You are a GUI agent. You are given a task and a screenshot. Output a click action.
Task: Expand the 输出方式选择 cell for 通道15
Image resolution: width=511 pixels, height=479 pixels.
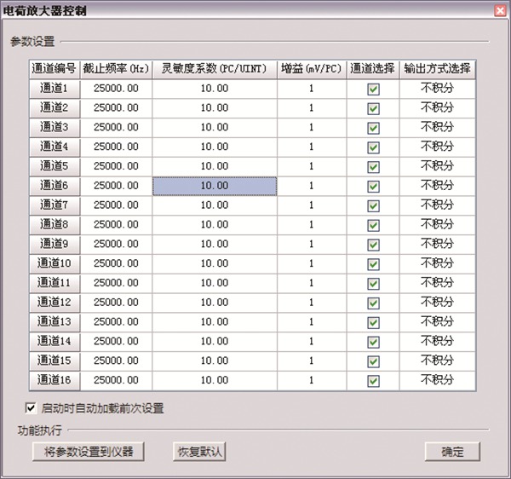click(438, 361)
